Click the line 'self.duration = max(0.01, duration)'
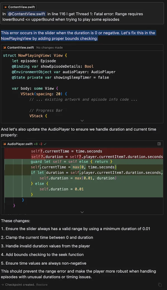167x290 pixels. tap(78, 178)
